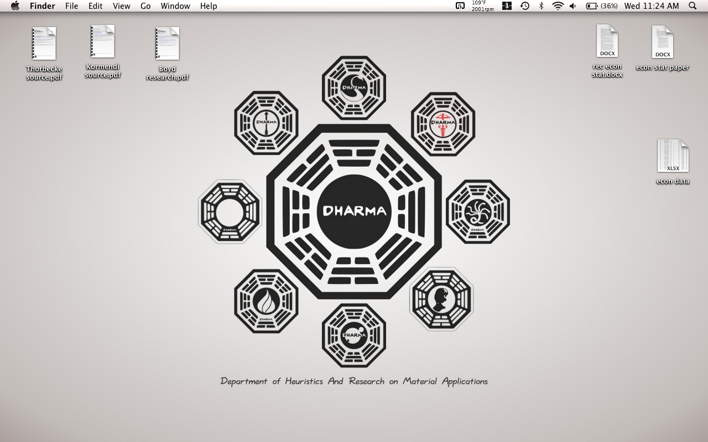Select the Kormendi source.pdf file icon
Image resolution: width=708 pixels, height=442 pixels.
(x=103, y=41)
